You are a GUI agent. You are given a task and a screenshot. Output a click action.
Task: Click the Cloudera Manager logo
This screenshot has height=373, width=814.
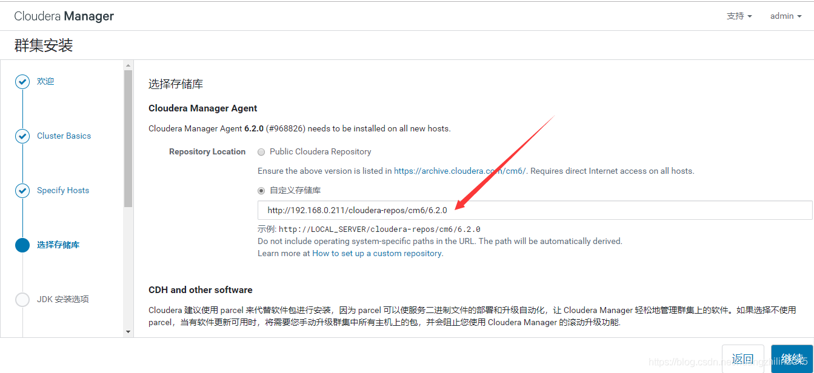[x=64, y=16]
